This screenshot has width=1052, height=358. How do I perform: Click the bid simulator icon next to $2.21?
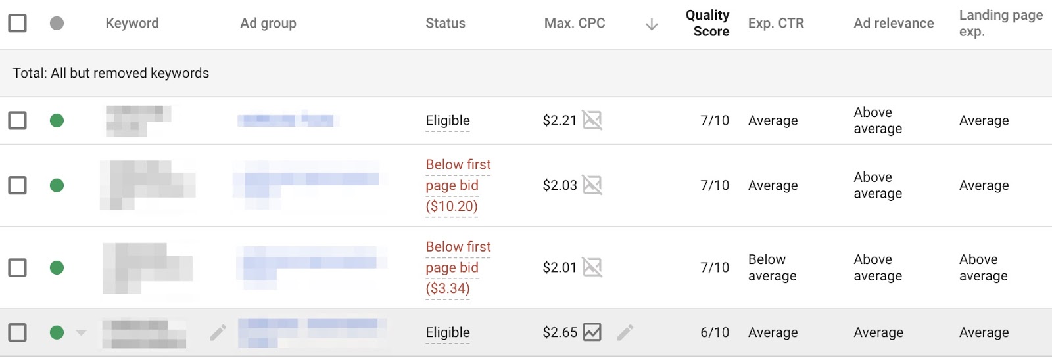pyautogui.click(x=592, y=120)
